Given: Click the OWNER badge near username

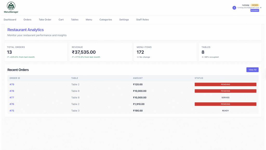Looking at the screenshot, I should 255,5.
